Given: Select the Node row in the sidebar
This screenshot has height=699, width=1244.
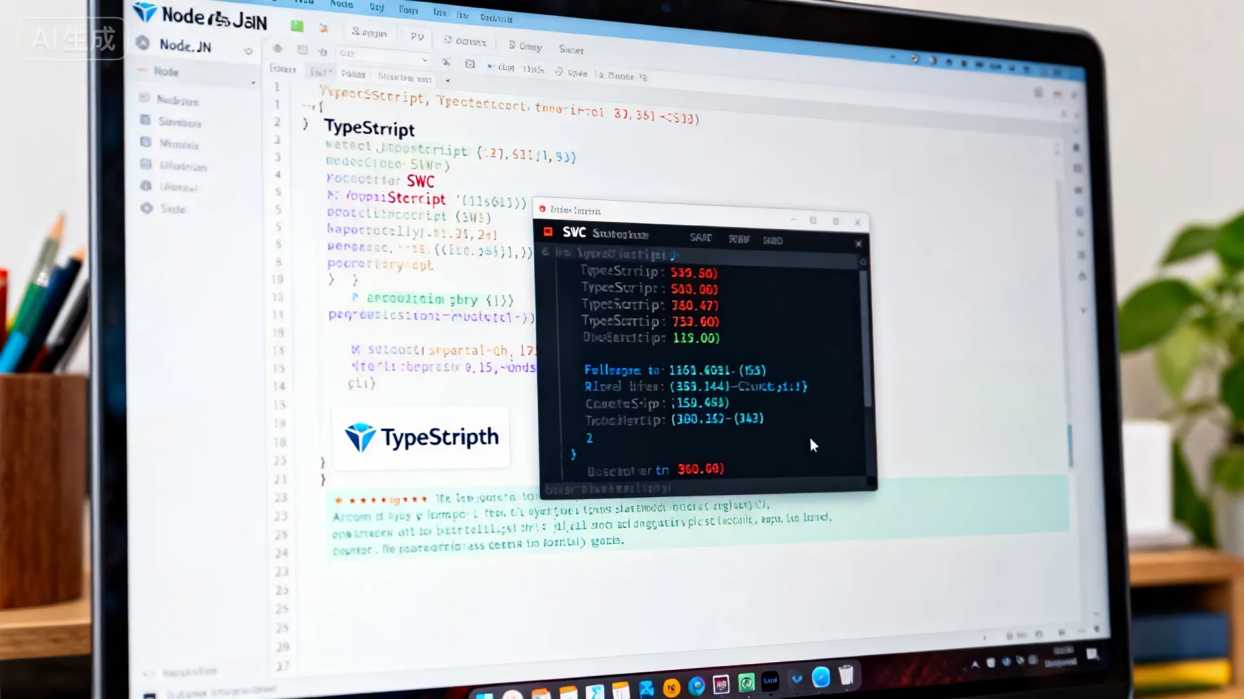Looking at the screenshot, I should (195, 72).
